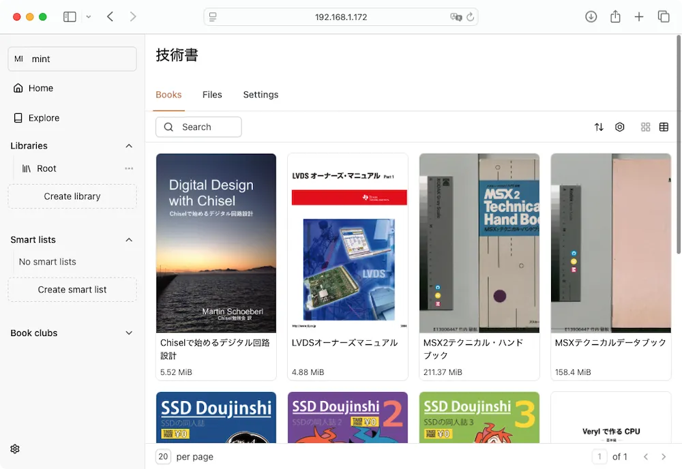Change the 20 per page setting
The image size is (682, 469).
point(163,457)
